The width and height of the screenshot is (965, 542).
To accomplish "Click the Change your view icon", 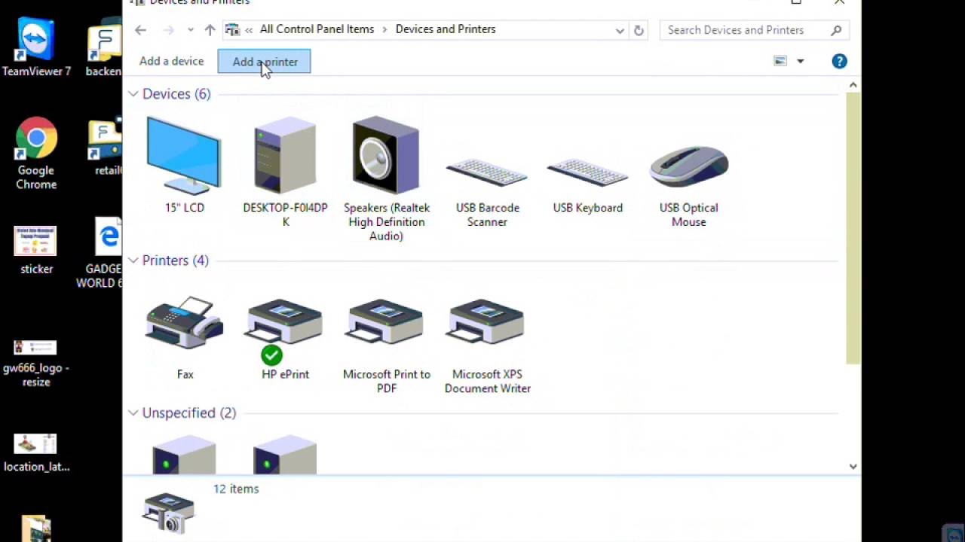I will [x=780, y=61].
